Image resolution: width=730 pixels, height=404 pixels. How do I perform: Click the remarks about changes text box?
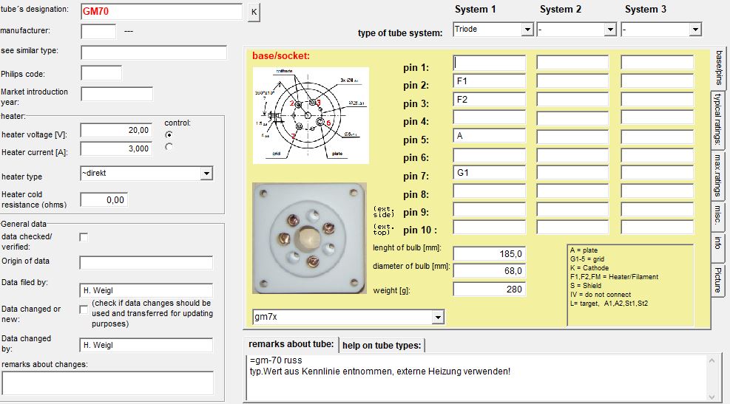108,383
